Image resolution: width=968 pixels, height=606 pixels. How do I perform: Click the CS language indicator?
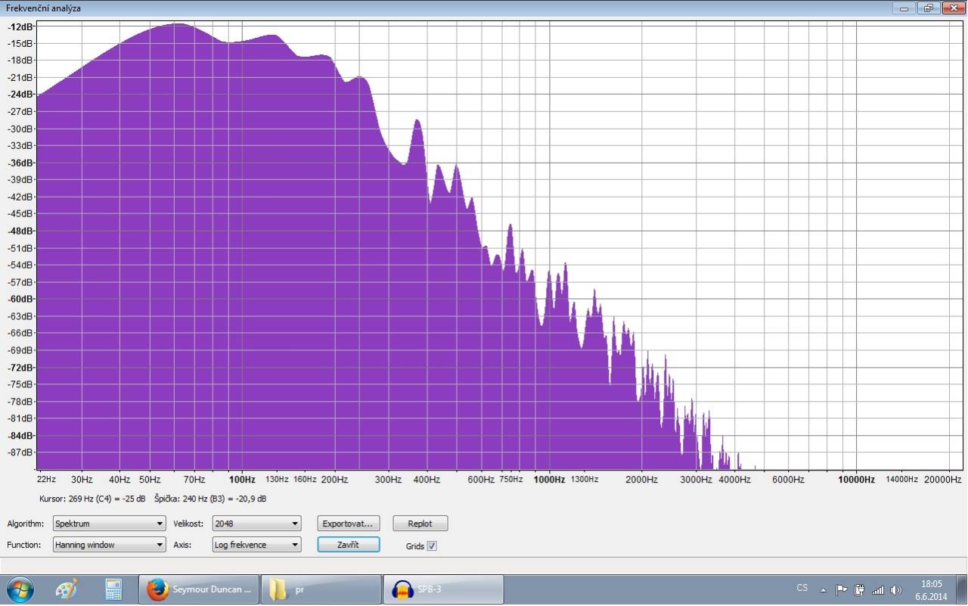click(x=802, y=588)
